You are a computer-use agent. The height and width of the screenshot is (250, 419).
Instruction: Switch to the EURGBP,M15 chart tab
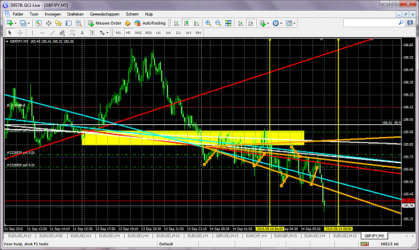pos(286,236)
